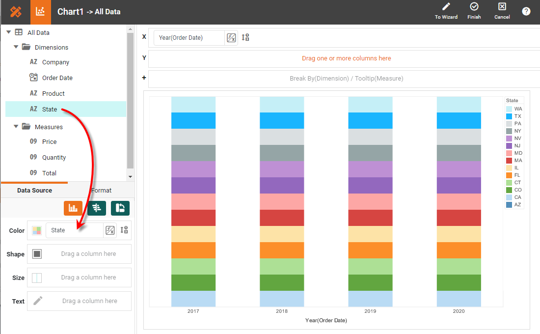Collapse the All Data tree node
This screenshot has height=334, width=540.
8,32
